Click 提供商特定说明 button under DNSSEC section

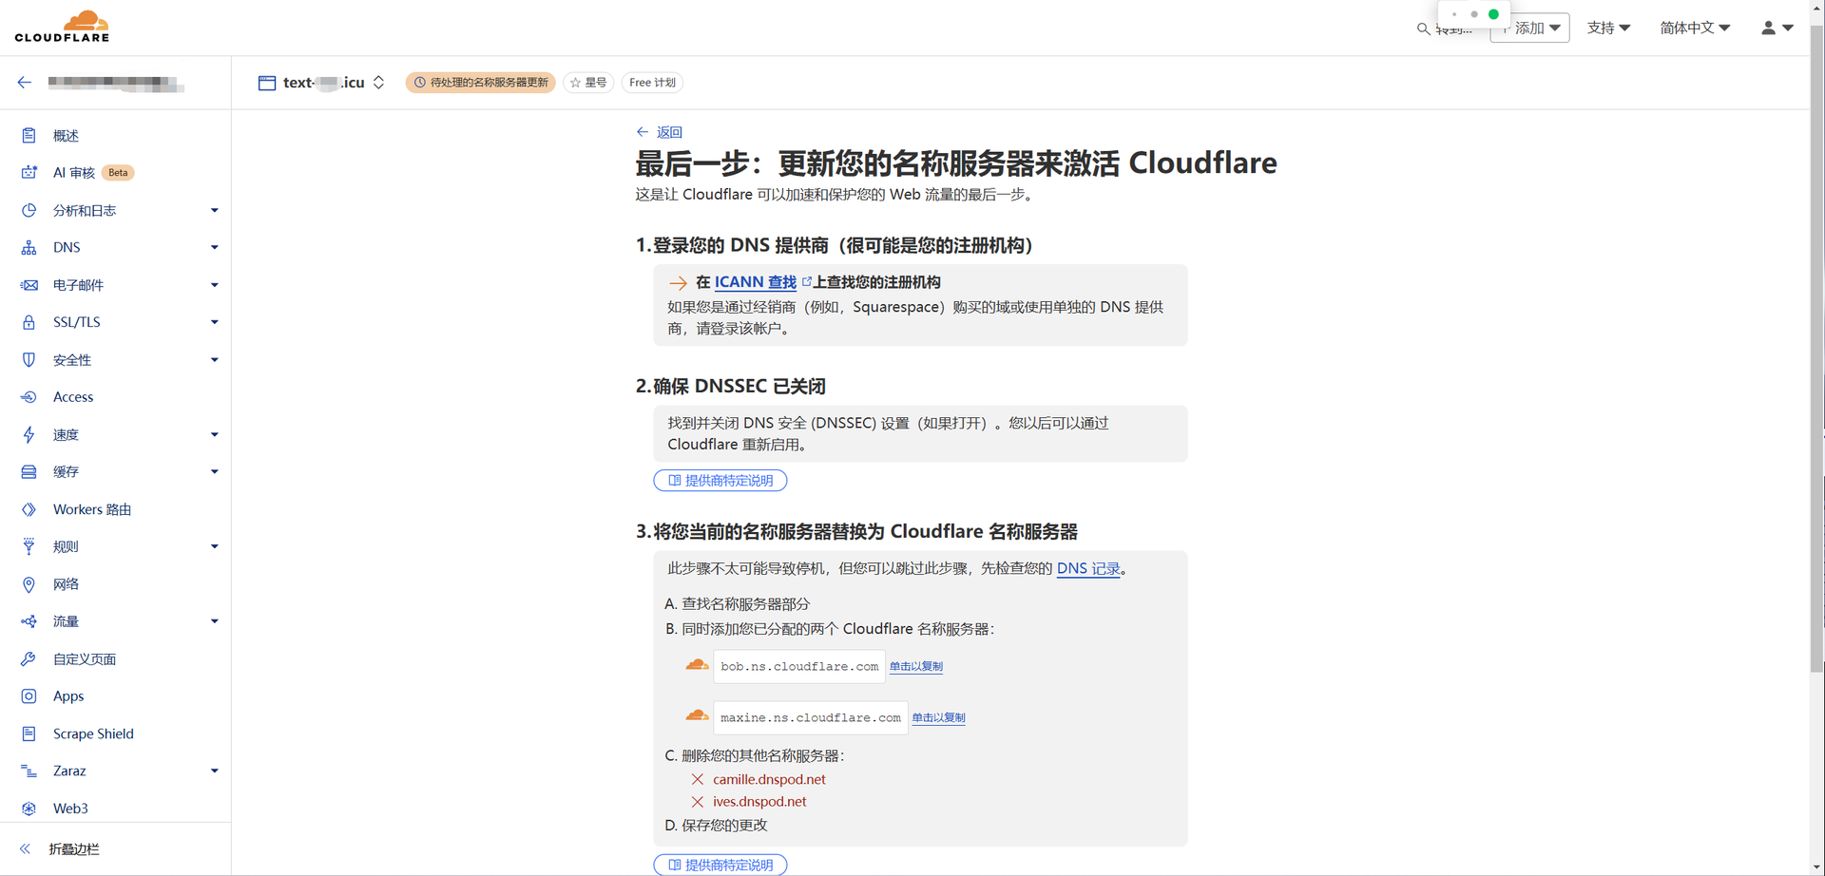(x=720, y=481)
